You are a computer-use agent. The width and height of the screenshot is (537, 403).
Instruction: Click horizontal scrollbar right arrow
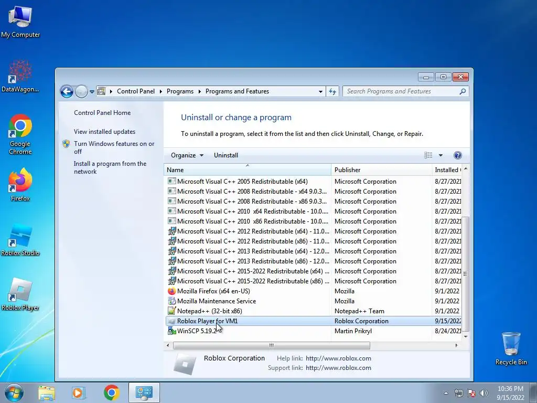point(456,345)
